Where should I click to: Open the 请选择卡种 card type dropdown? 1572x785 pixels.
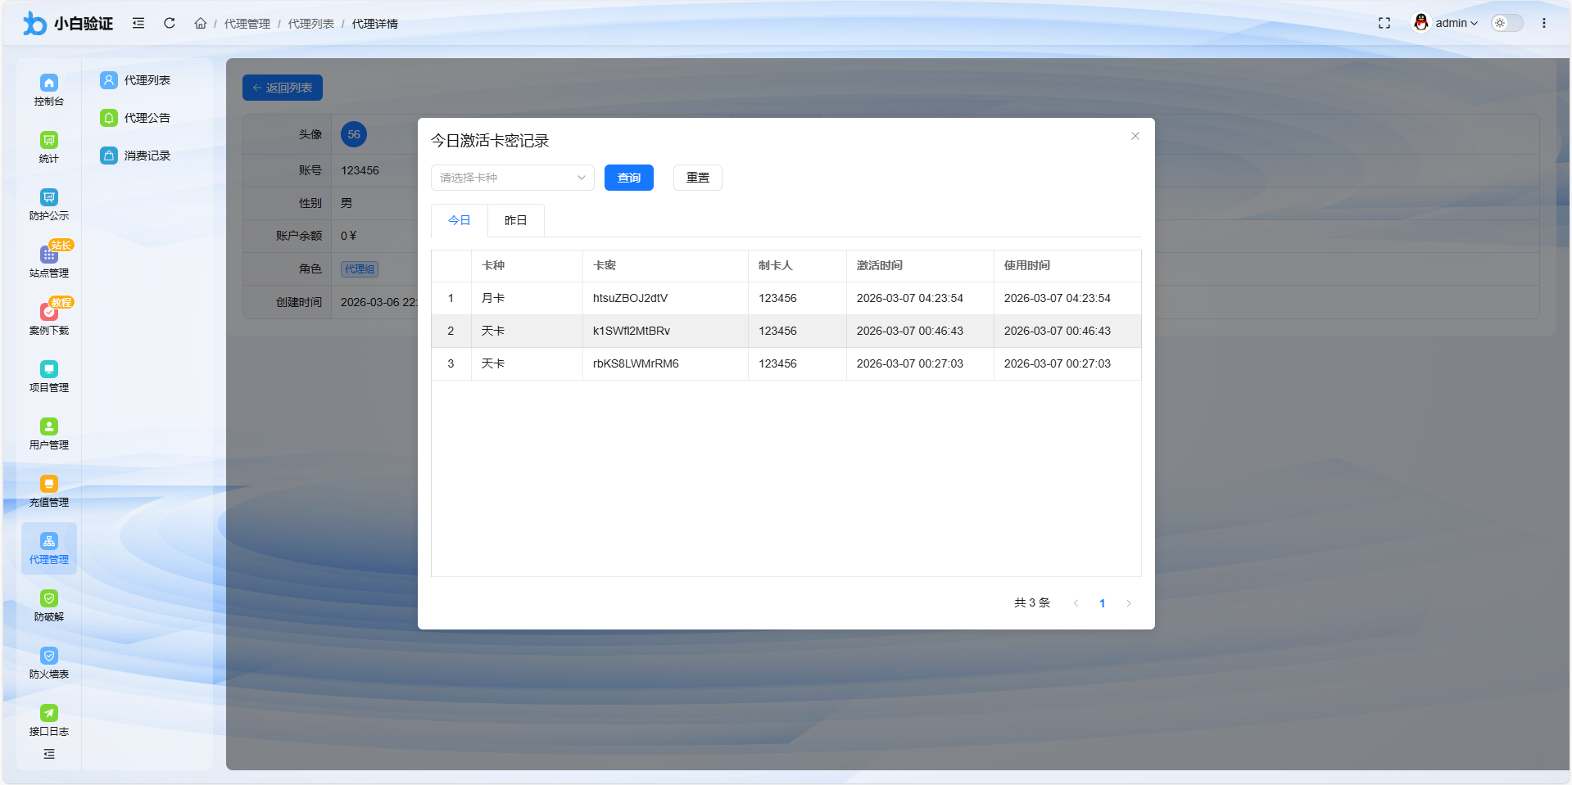click(x=512, y=178)
